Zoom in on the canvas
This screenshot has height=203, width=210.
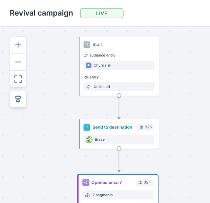(18, 45)
